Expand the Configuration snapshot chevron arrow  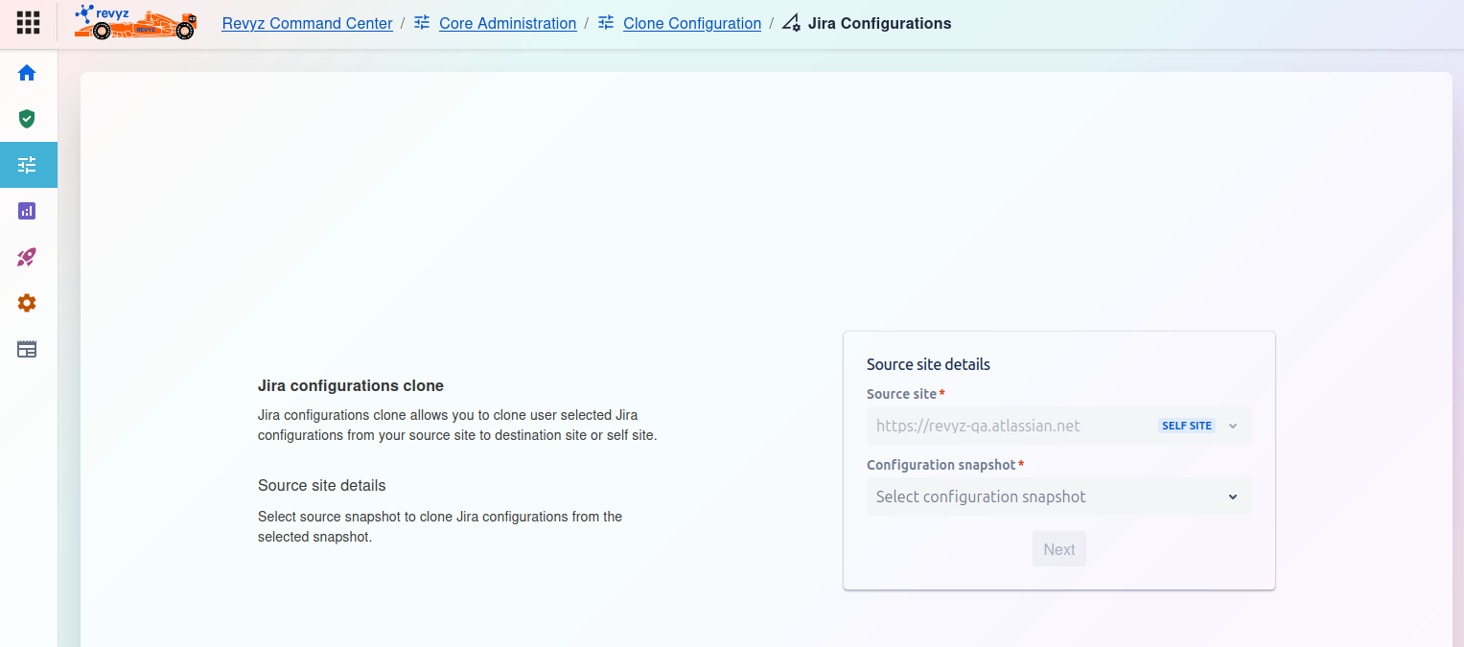pos(1233,497)
